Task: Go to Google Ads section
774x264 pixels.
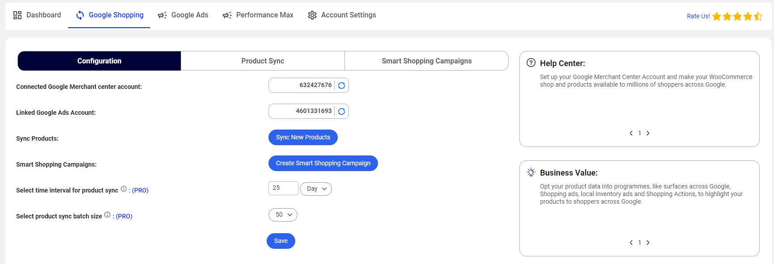Action: point(183,15)
